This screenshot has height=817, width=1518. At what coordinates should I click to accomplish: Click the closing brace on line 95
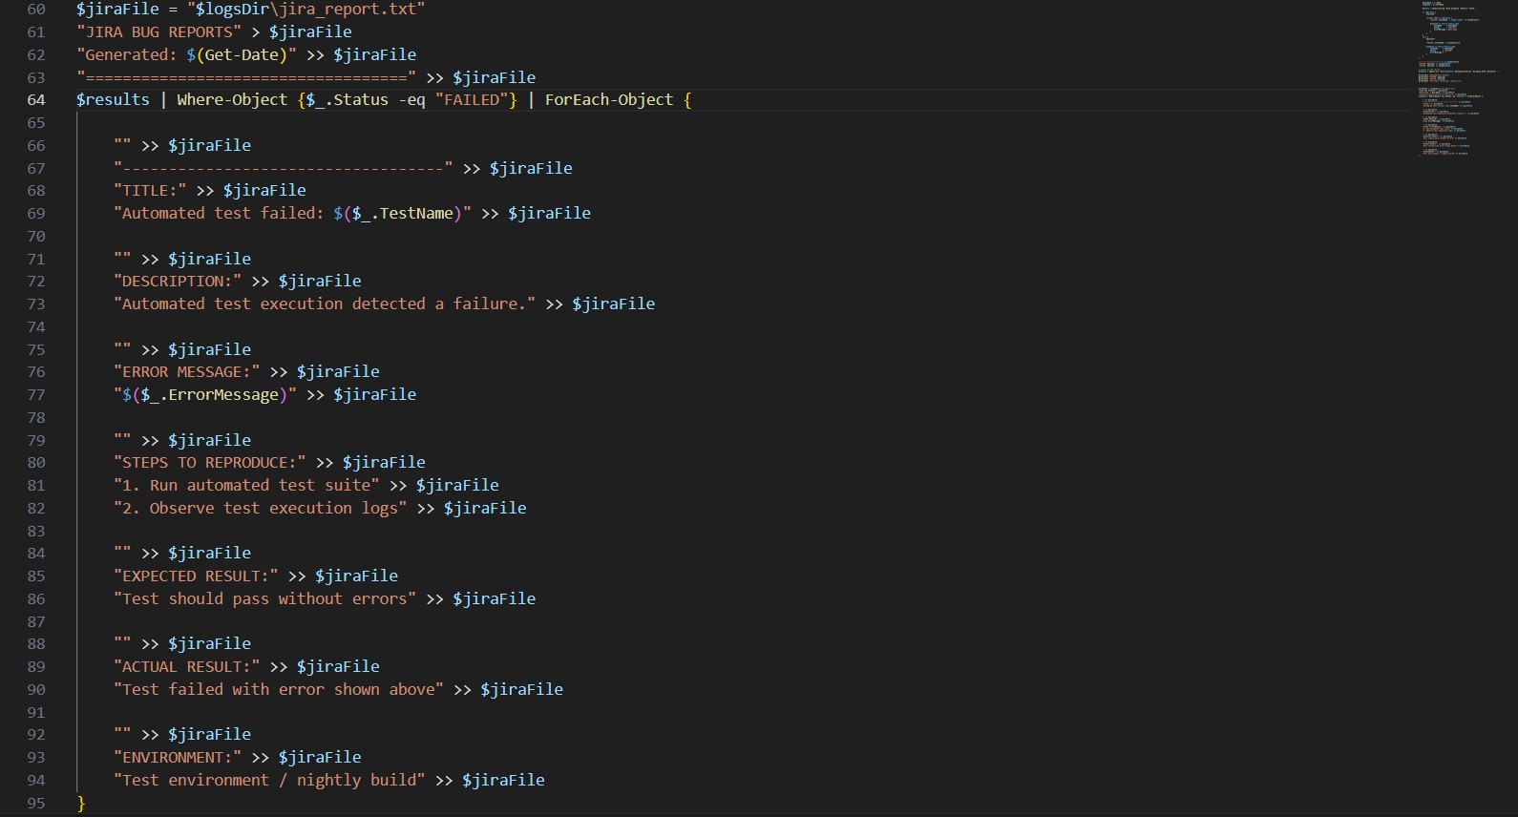click(x=81, y=804)
